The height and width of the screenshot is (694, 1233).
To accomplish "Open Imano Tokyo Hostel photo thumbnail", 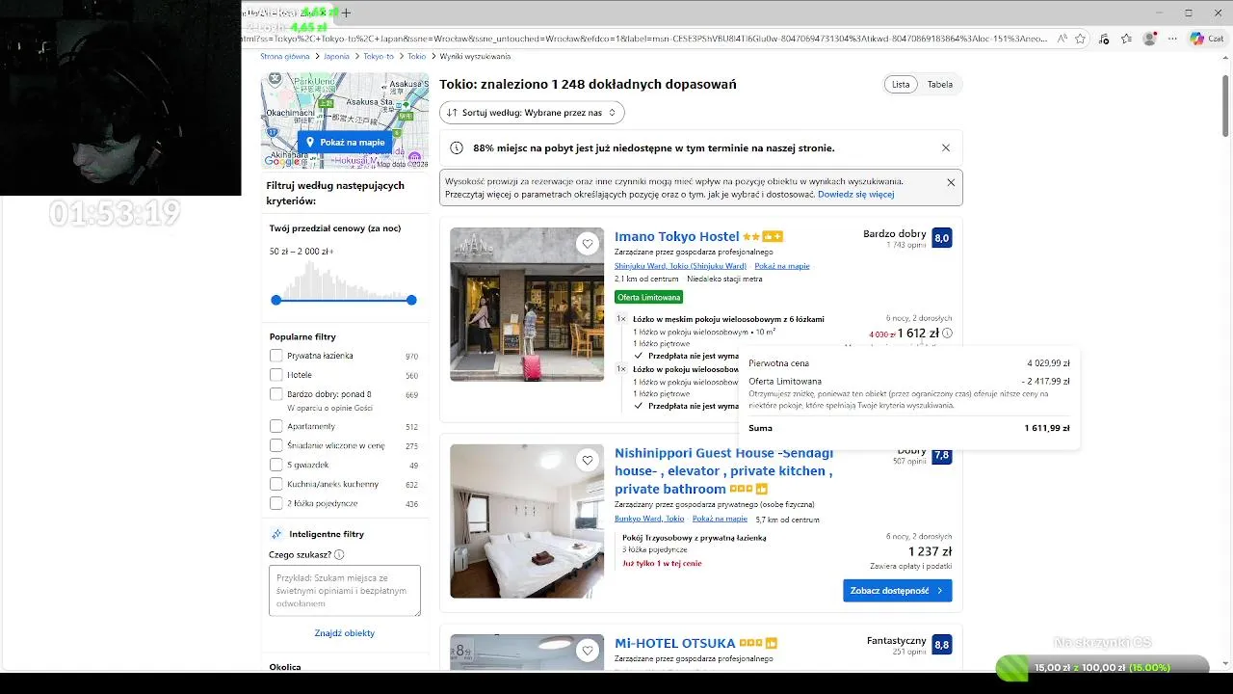I will tap(527, 304).
